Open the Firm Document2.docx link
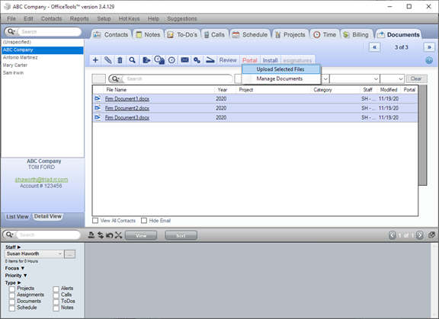Image resolution: width=439 pixels, height=319 pixels. point(127,108)
